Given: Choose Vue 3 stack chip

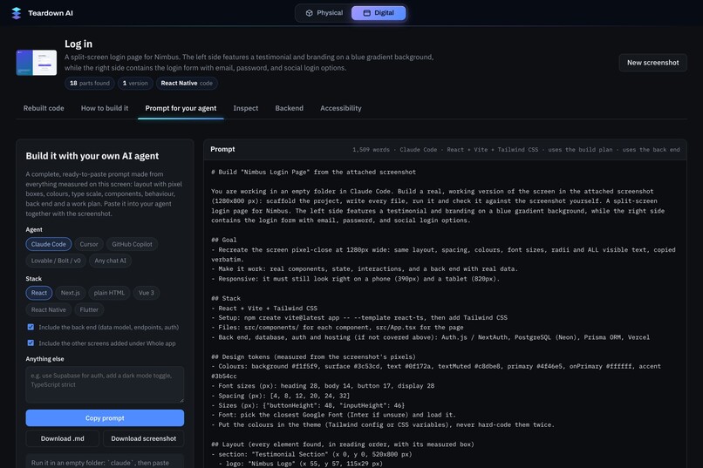Looking at the screenshot, I should 147,293.
